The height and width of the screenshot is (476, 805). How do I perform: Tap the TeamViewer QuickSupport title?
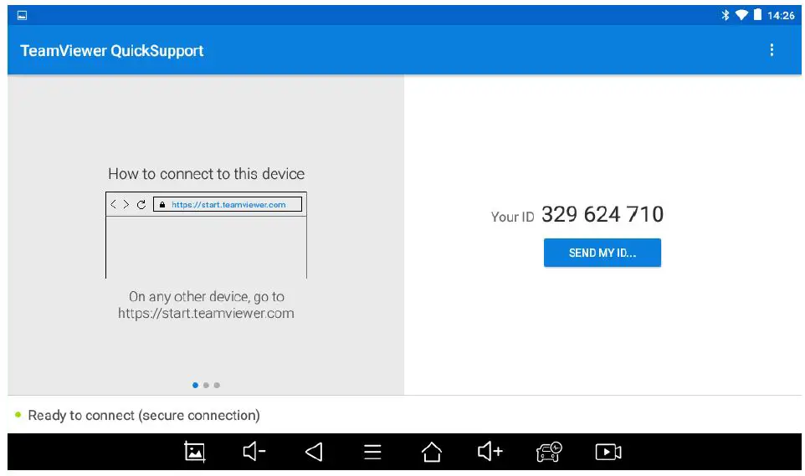click(112, 50)
